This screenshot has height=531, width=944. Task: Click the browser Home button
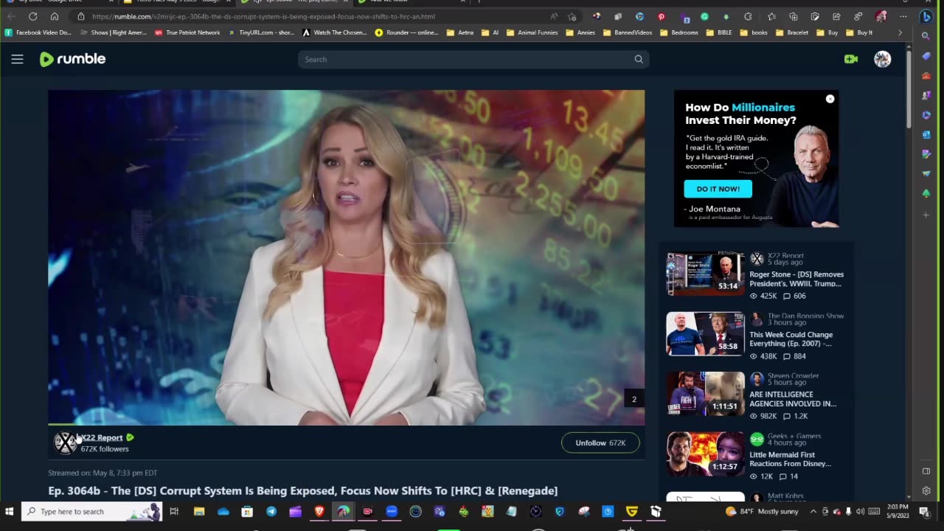point(54,16)
